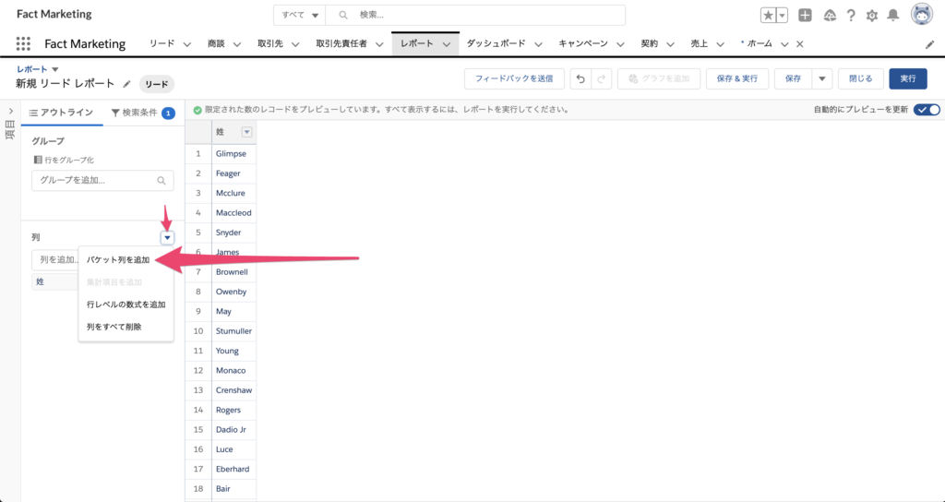Screen dimensions: 945x502
Task: Click the Crenshaw cell
Action: click(233, 390)
